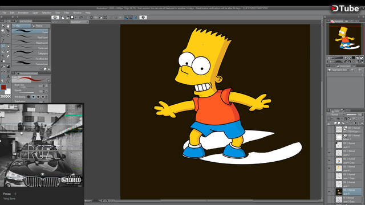Select the Brush tool
365x205 pixels.
[3, 51]
